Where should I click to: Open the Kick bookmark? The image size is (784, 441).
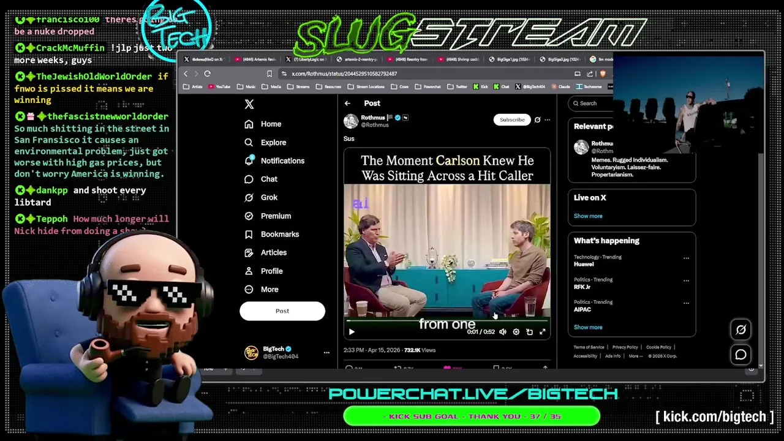pos(481,87)
